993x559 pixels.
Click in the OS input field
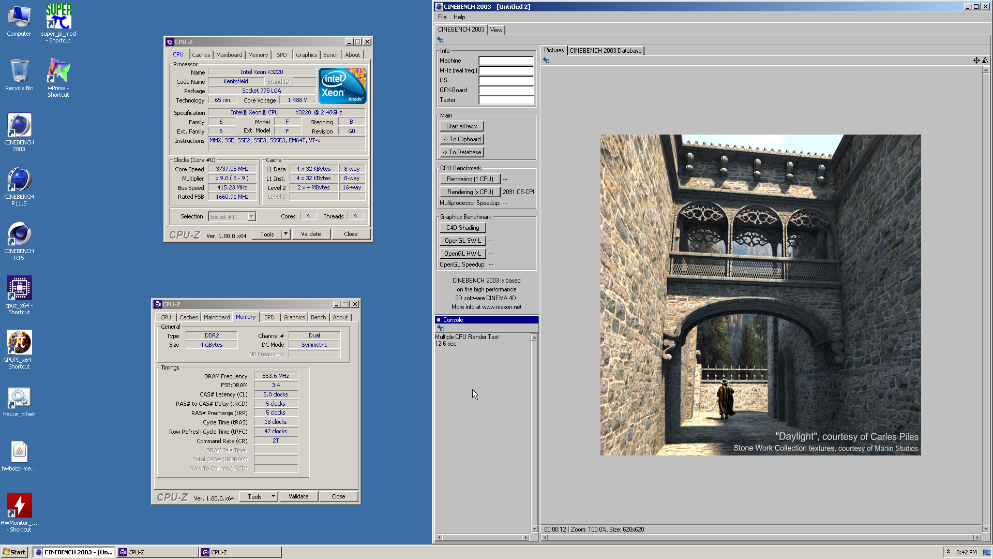[506, 80]
